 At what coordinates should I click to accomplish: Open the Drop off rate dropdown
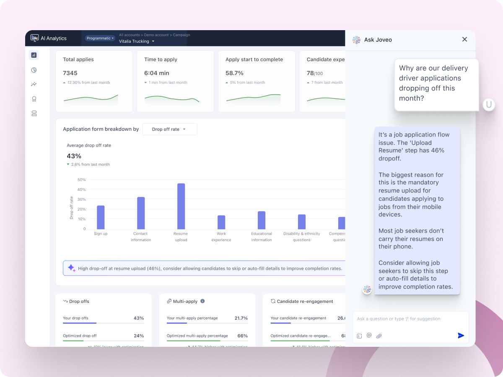tap(169, 129)
